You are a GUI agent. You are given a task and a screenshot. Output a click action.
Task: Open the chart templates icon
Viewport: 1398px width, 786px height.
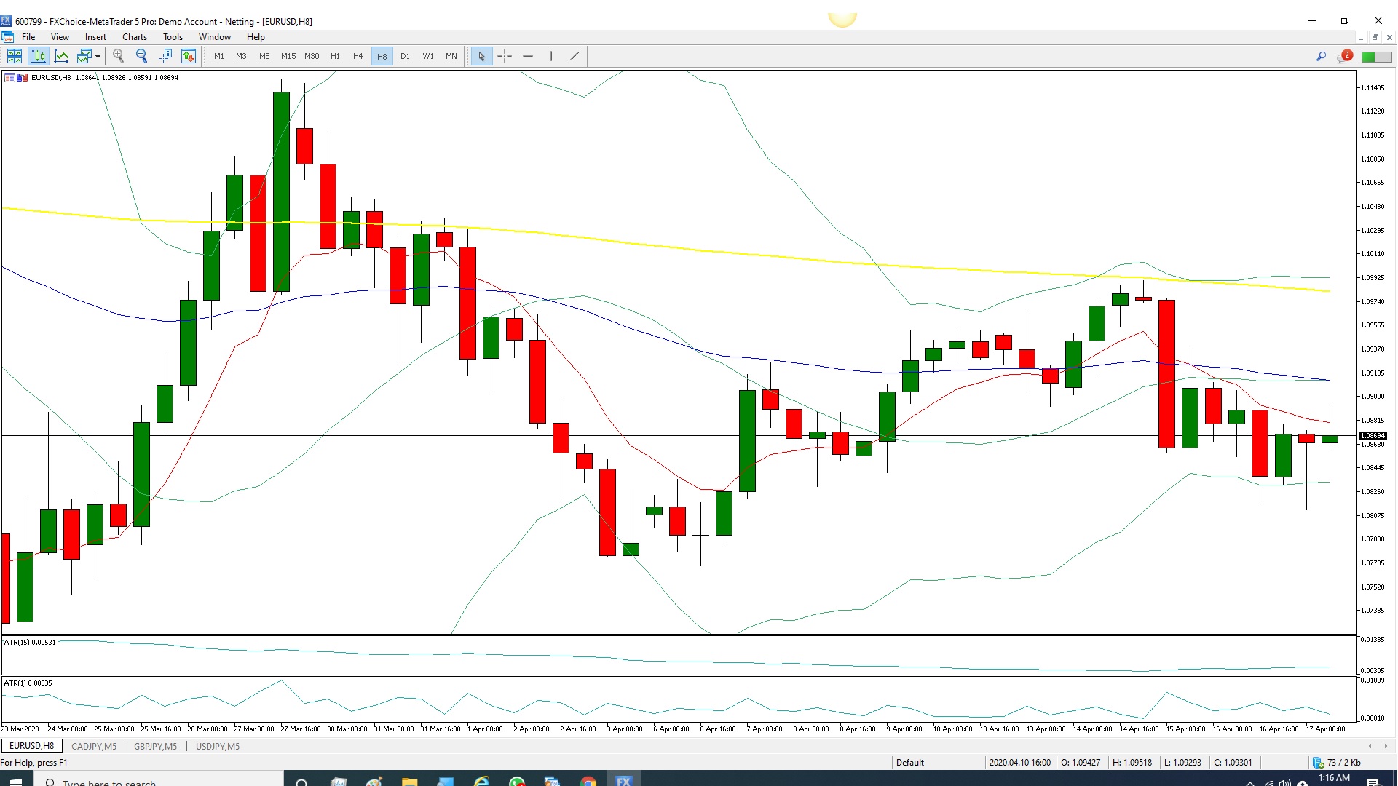84,56
